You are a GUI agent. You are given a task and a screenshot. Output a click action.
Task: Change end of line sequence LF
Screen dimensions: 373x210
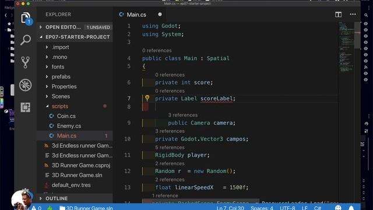click(x=304, y=208)
